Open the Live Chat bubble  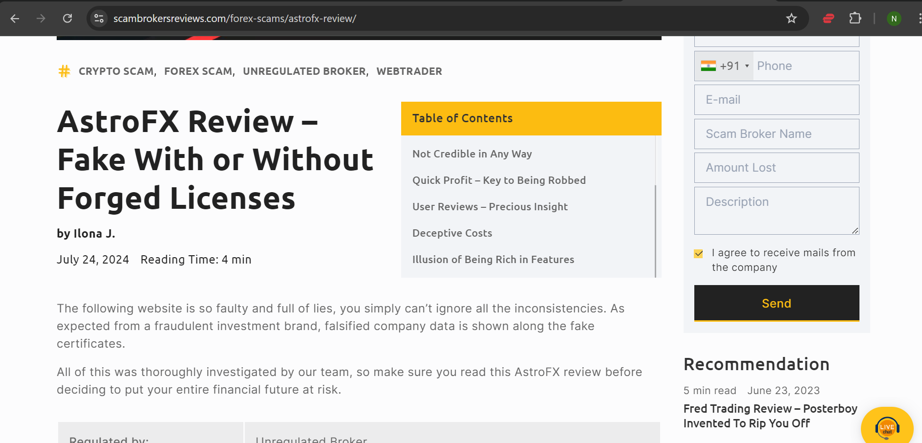click(x=887, y=427)
